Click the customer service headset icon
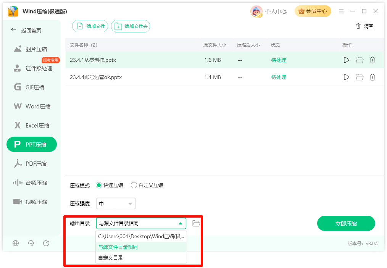387x268 pixels. click(x=31, y=243)
